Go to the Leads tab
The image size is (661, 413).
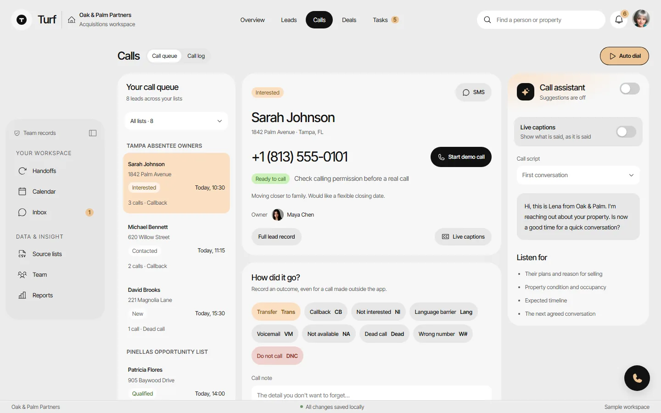click(289, 20)
